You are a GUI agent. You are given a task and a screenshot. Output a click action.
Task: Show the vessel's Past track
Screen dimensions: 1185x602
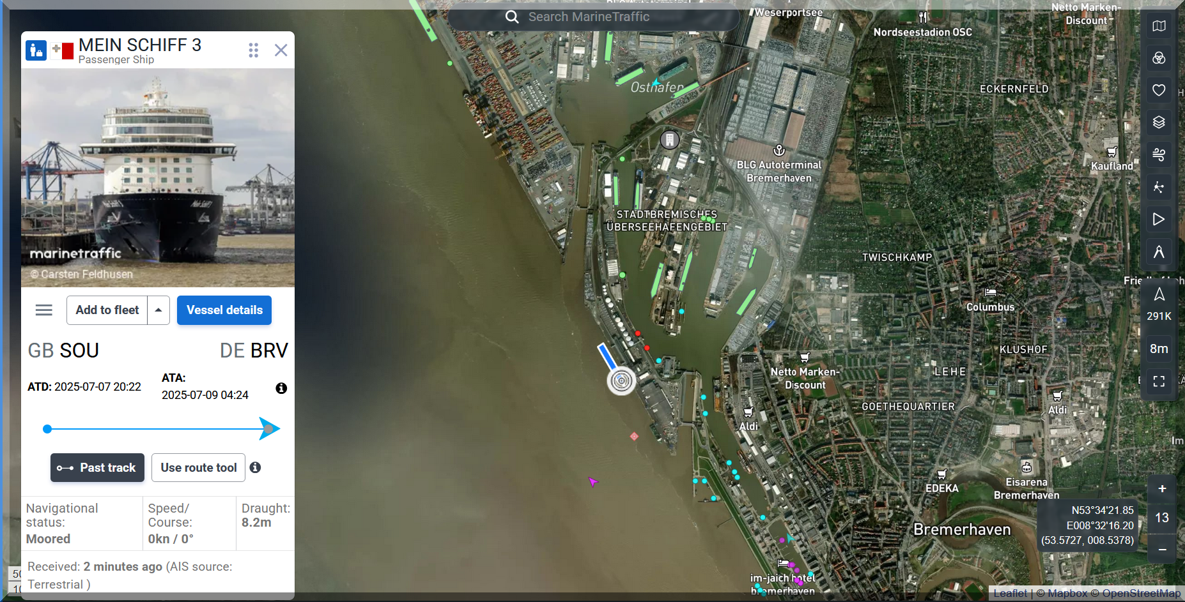coord(97,468)
